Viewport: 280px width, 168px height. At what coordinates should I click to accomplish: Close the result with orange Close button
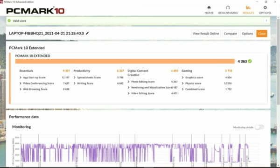pos(262,34)
